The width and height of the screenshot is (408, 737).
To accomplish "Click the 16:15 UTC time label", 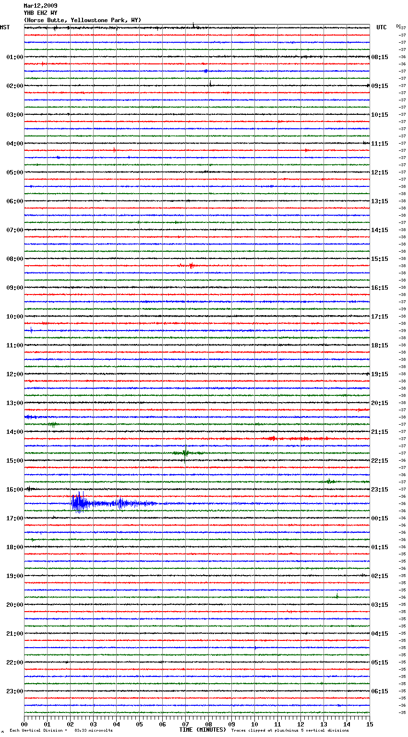I will pyautogui.click(x=380, y=288).
